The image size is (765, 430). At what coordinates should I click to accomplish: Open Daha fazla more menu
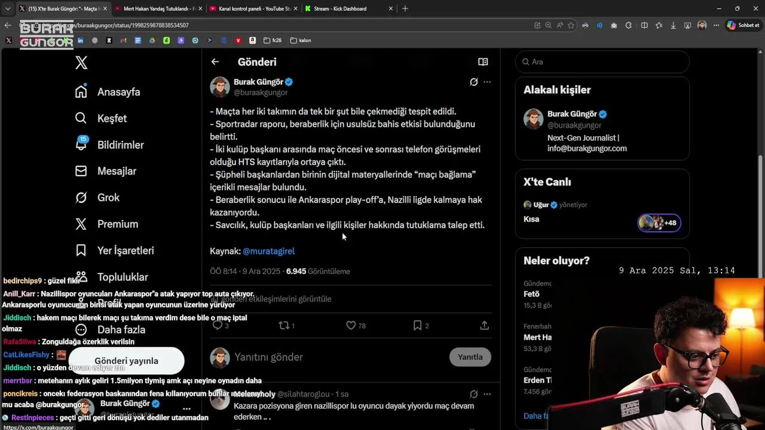click(110, 330)
